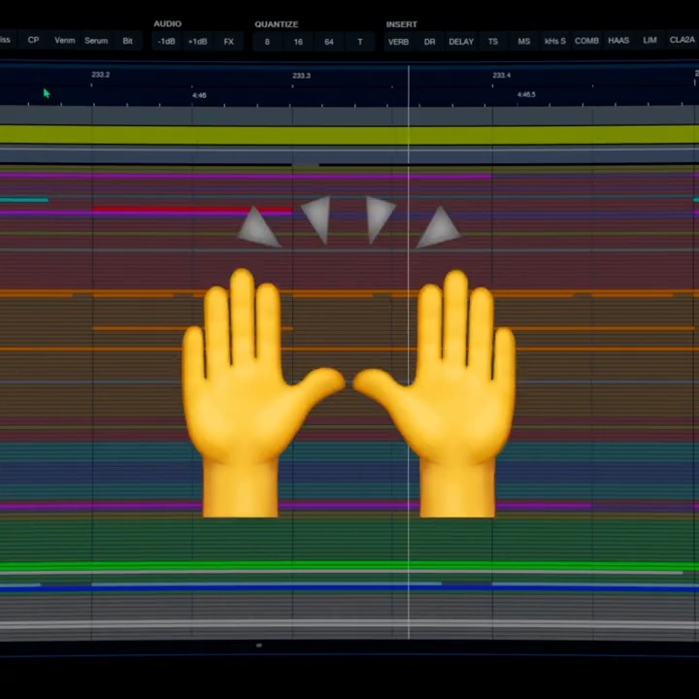Set quantize to 8
Screen dimensions: 699x699
pyautogui.click(x=267, y=42)
